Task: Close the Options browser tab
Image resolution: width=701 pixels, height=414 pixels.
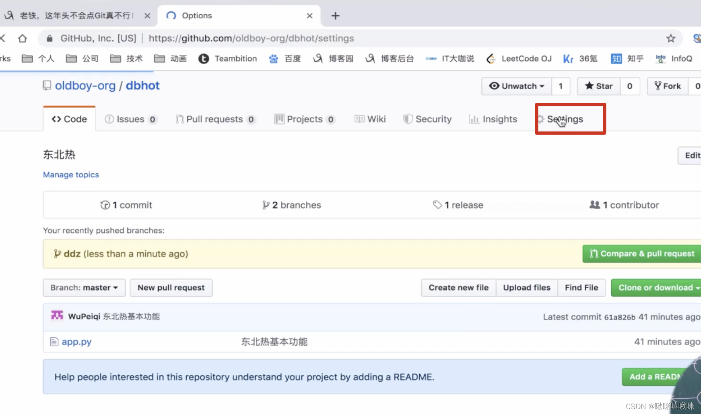Action: click(x=309, y=16)
